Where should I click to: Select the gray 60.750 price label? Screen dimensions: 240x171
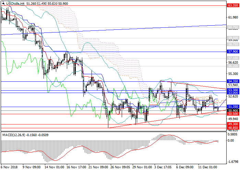(x=233, y=27)
